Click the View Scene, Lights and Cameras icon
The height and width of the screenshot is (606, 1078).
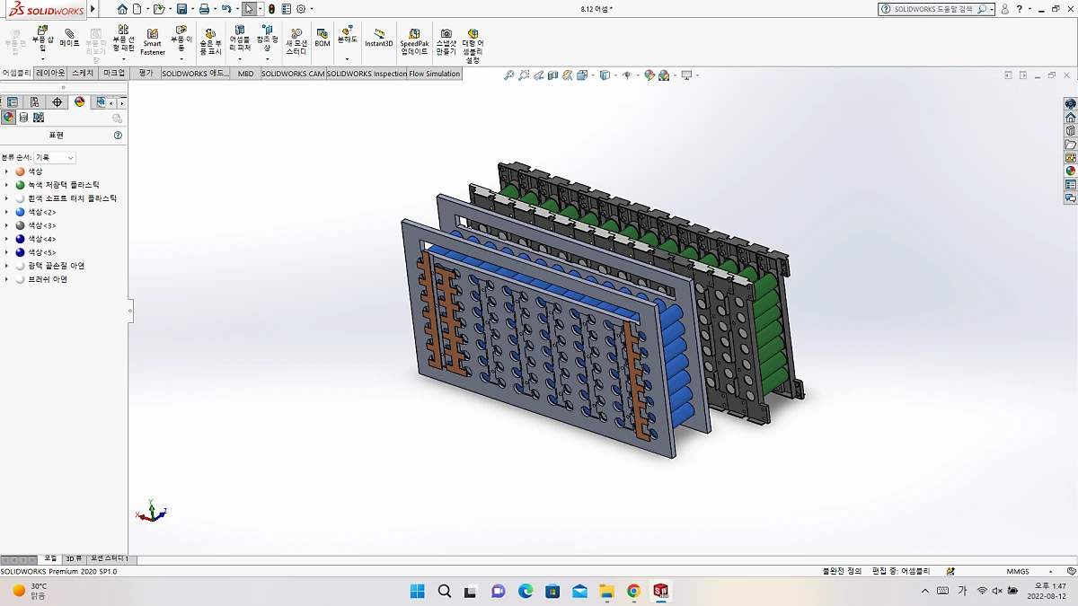(x=39, y=118)
